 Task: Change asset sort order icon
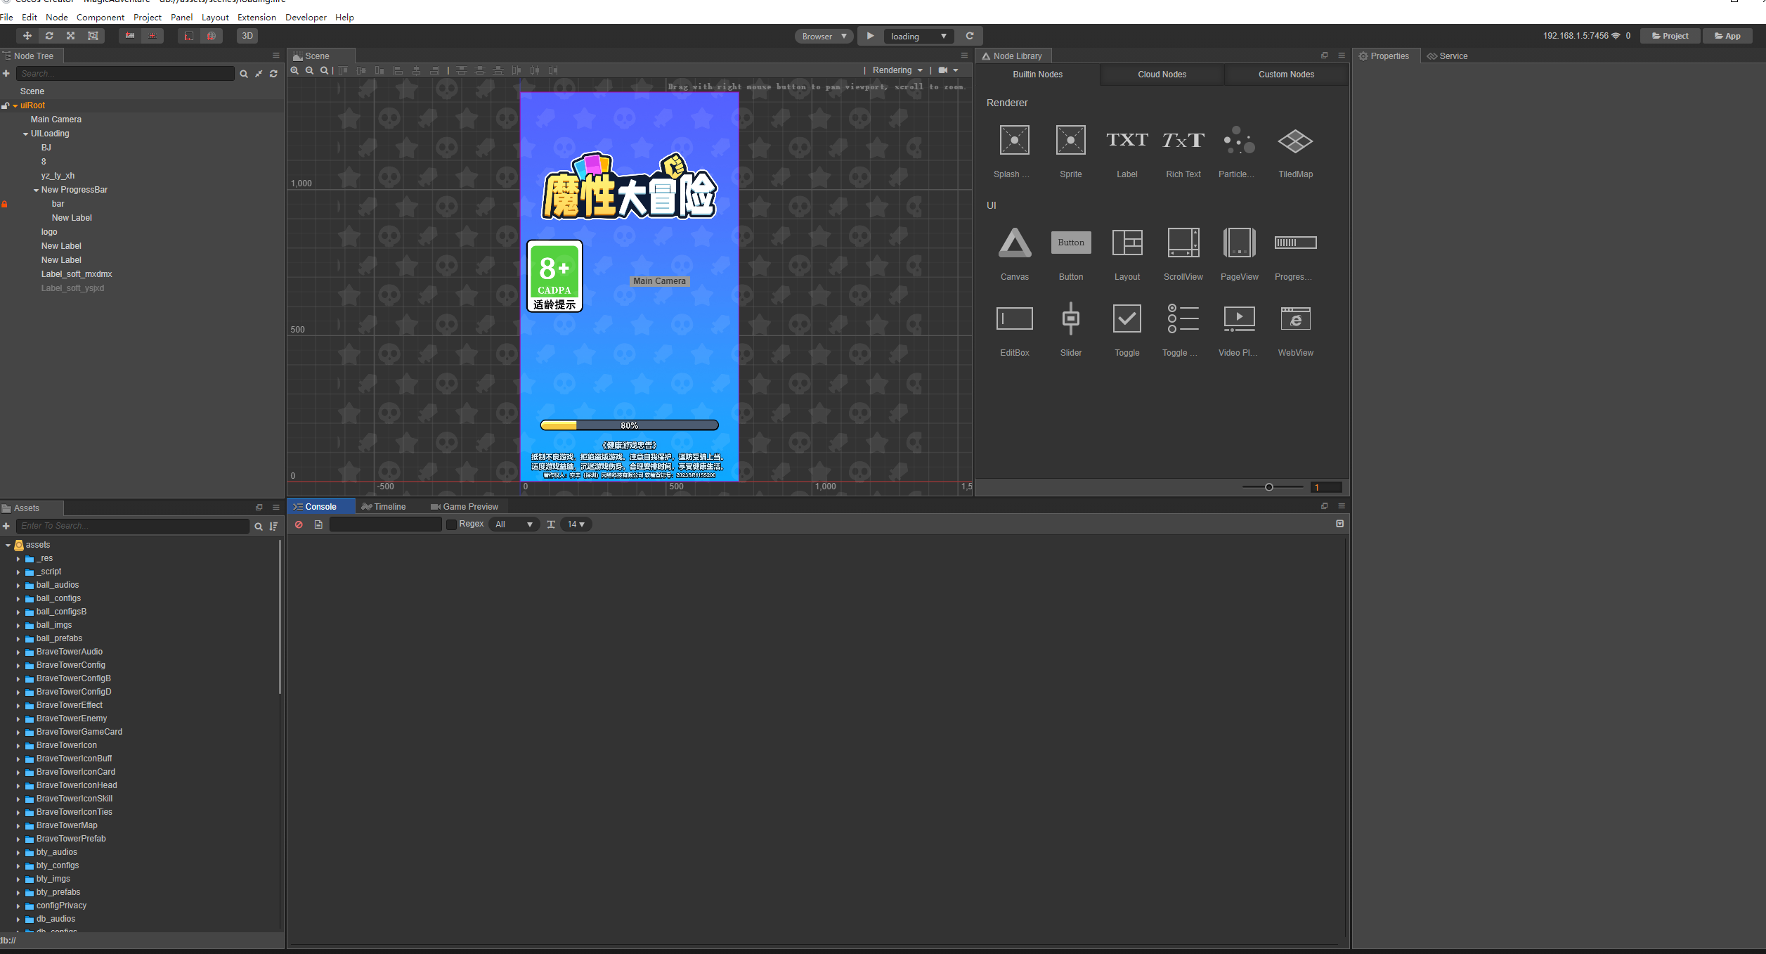[273, 526]
